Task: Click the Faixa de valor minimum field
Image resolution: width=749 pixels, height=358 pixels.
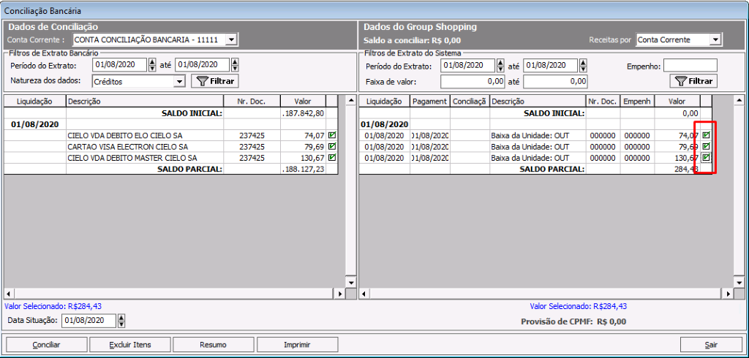Action: (x=473, y=82)
